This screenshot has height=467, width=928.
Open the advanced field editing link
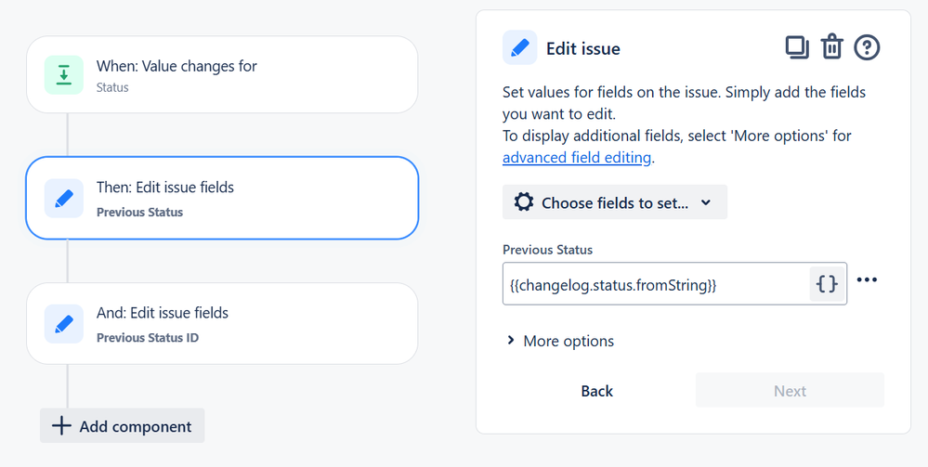[x=577, y=158]
